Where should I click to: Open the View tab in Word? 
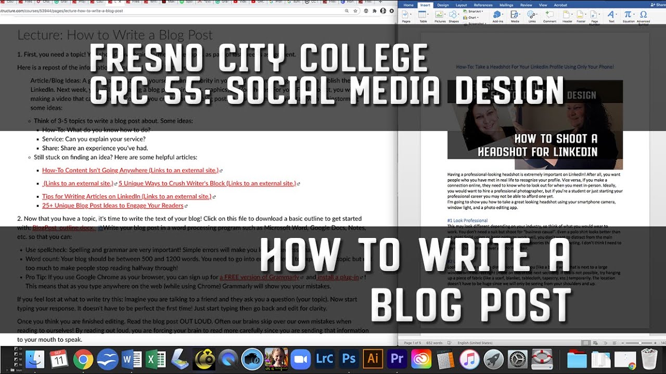click(542, 5)
